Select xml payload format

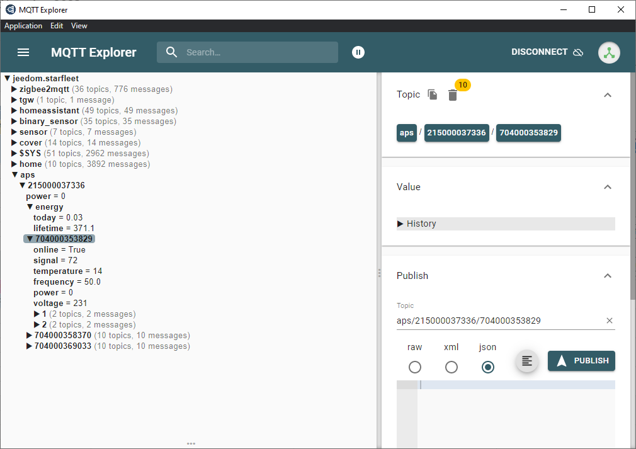(x=451, y=367)
